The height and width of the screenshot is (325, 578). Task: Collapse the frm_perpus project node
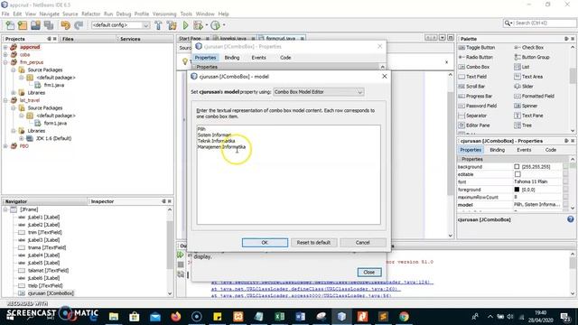coord(5,62)
